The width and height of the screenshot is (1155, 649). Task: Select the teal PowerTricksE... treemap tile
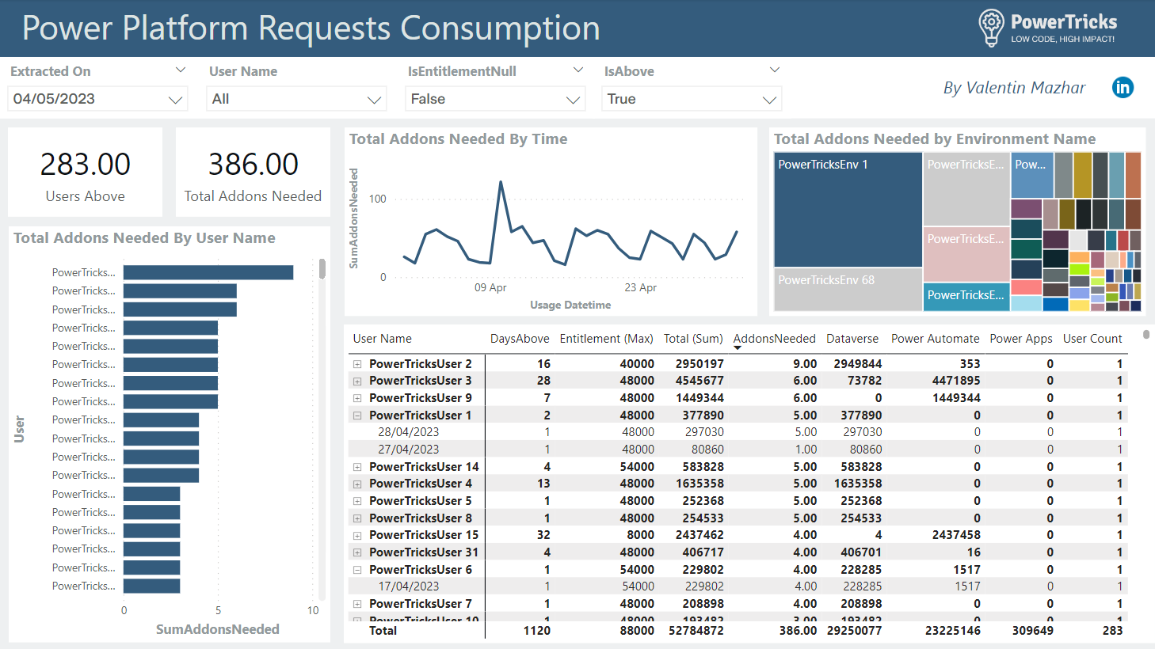[x=966, y=296]
